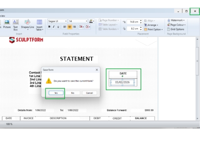The image size is (200, 150).
Task: Open the Arrange menu
Action: (151, 25)
